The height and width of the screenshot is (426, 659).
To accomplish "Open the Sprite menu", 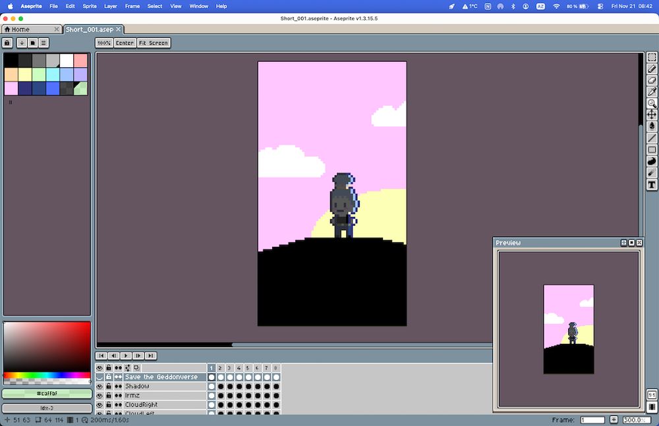I will pyautogui.click(x=89, y=6).
